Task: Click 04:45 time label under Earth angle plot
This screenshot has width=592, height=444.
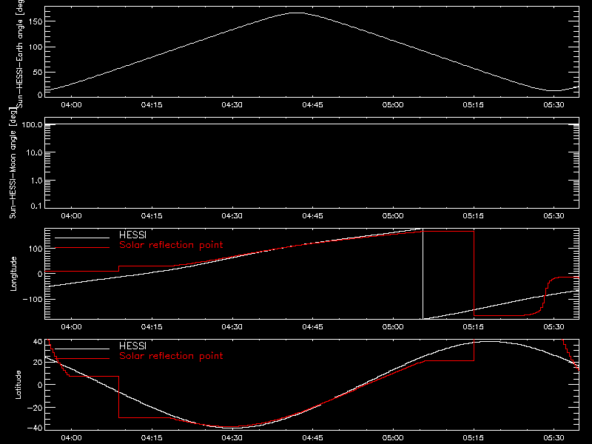Action: coord(312,104)
